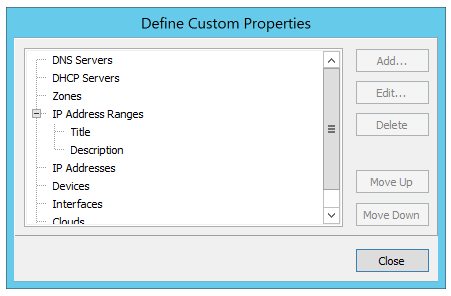This screenshot has height=296, width=451.
Task: Click the tree list scrollbar thumb
Action: point(331,129)
